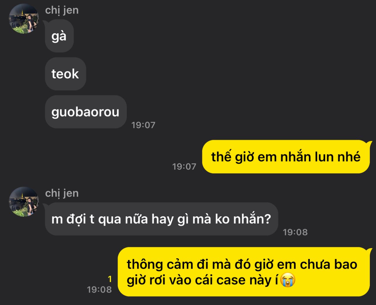Click the 'chị jen' name above the 'm đợi t' message

[x=62, y=193]
